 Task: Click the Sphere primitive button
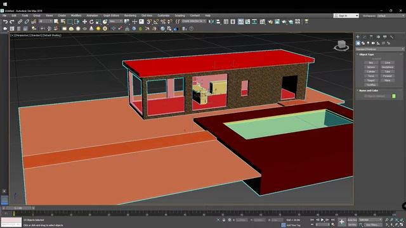point(370,67)
